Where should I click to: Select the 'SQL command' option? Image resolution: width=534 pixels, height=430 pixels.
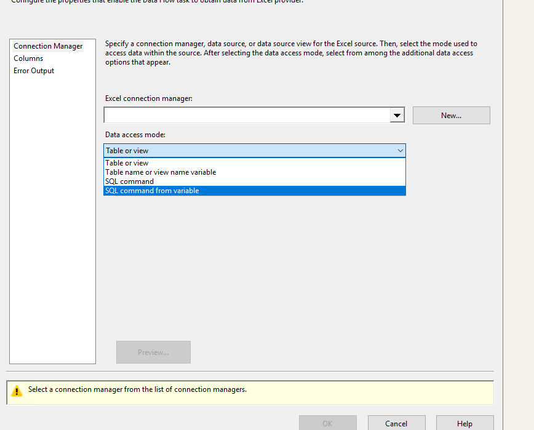(x=255, y=181)
